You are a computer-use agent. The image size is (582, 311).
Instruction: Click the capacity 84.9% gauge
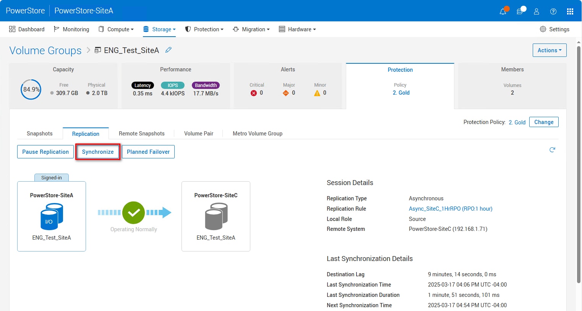point(31,89)
